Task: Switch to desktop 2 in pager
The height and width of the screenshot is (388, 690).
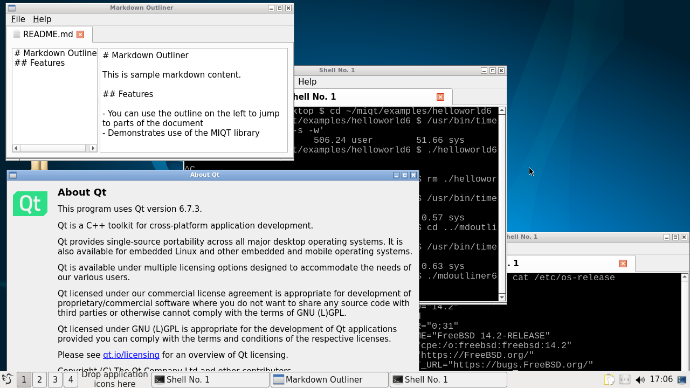Action: point(39,379)
